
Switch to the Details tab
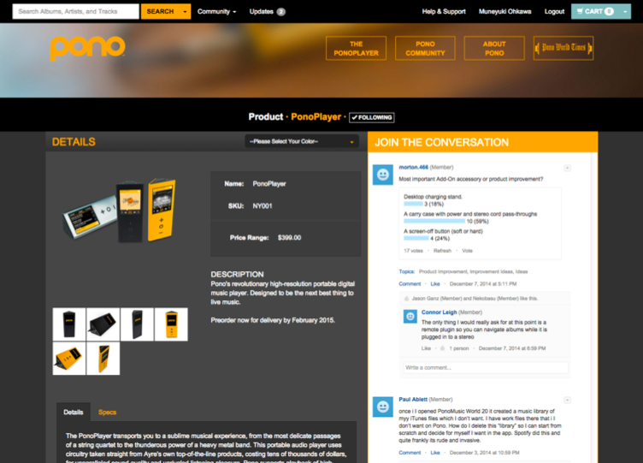click(74, 413)
